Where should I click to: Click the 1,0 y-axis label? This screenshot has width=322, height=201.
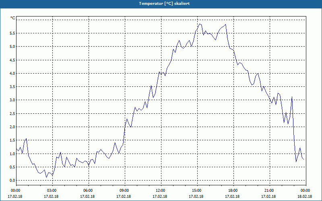[12, 154]
